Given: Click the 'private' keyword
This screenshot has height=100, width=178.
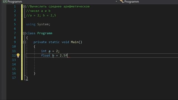Looking at the screenshot, I should [40, 42].
